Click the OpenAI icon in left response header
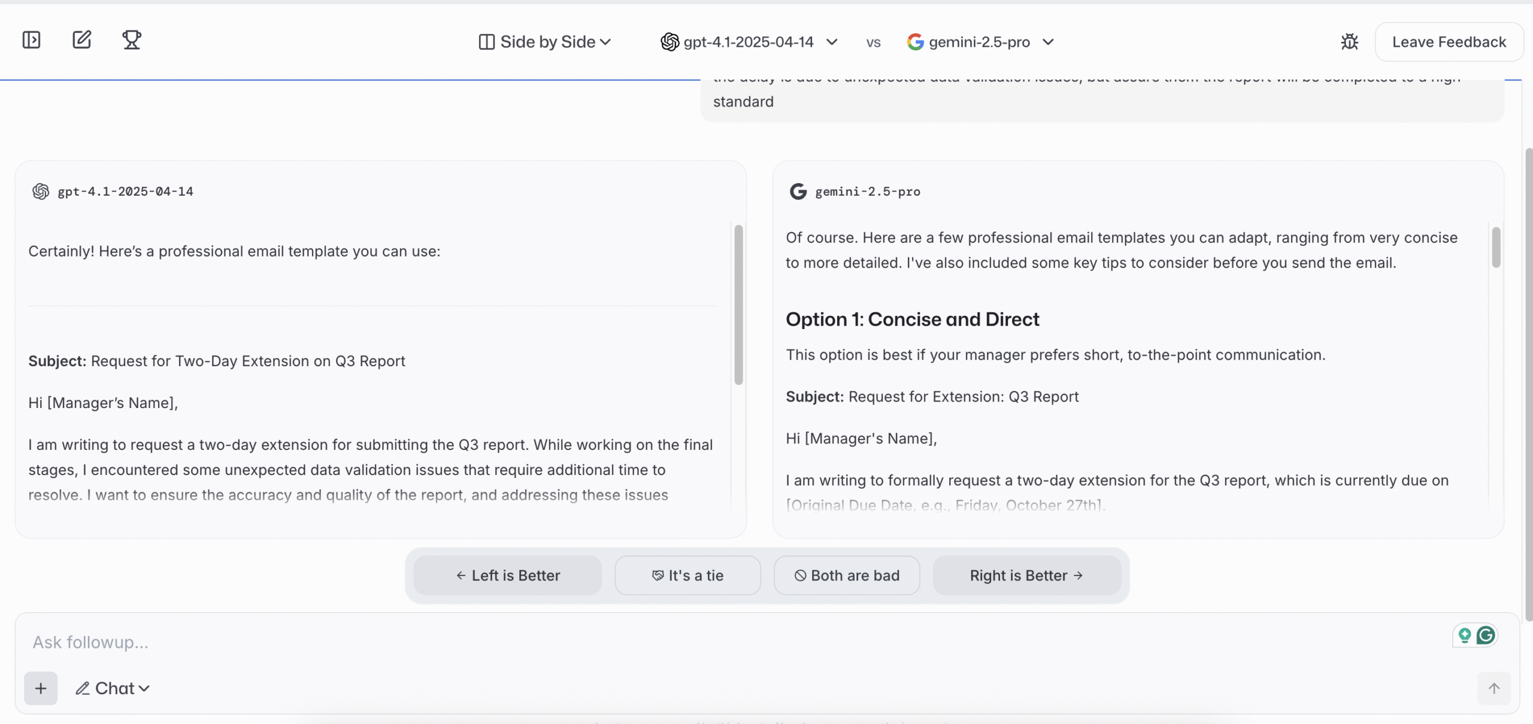1533x724 pixels. tap(41, 191)
